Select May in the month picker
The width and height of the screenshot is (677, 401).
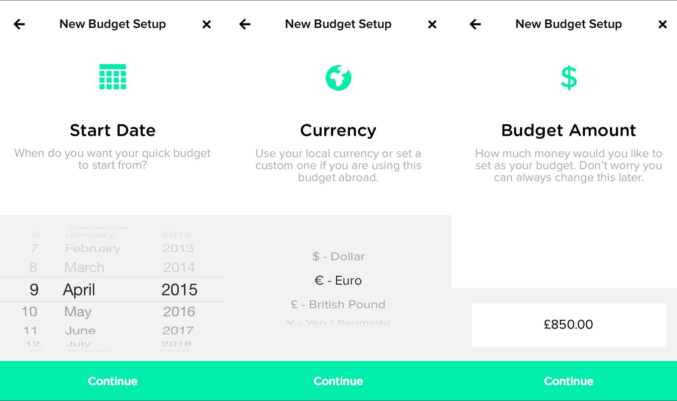78,312
